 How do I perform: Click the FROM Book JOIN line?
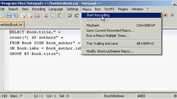[x=45, y=43]
